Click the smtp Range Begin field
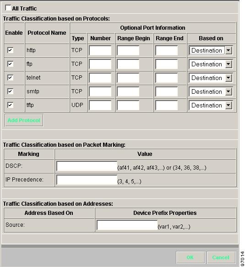Viewport: 245px width, 267px height. click(x=128, y=91)
